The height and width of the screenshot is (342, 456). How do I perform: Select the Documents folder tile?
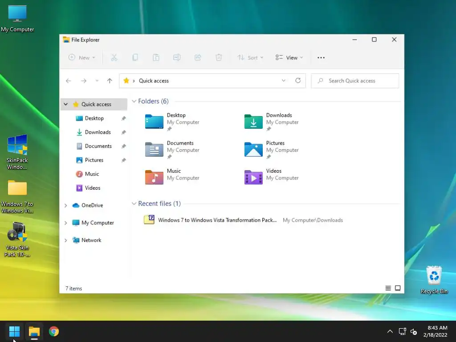(172, 150)
